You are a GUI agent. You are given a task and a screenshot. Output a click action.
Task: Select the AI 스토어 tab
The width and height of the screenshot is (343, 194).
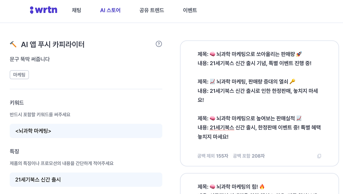(x=110, y=10)
